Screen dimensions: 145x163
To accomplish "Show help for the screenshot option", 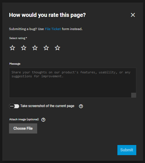I will (x=81, y=106).
